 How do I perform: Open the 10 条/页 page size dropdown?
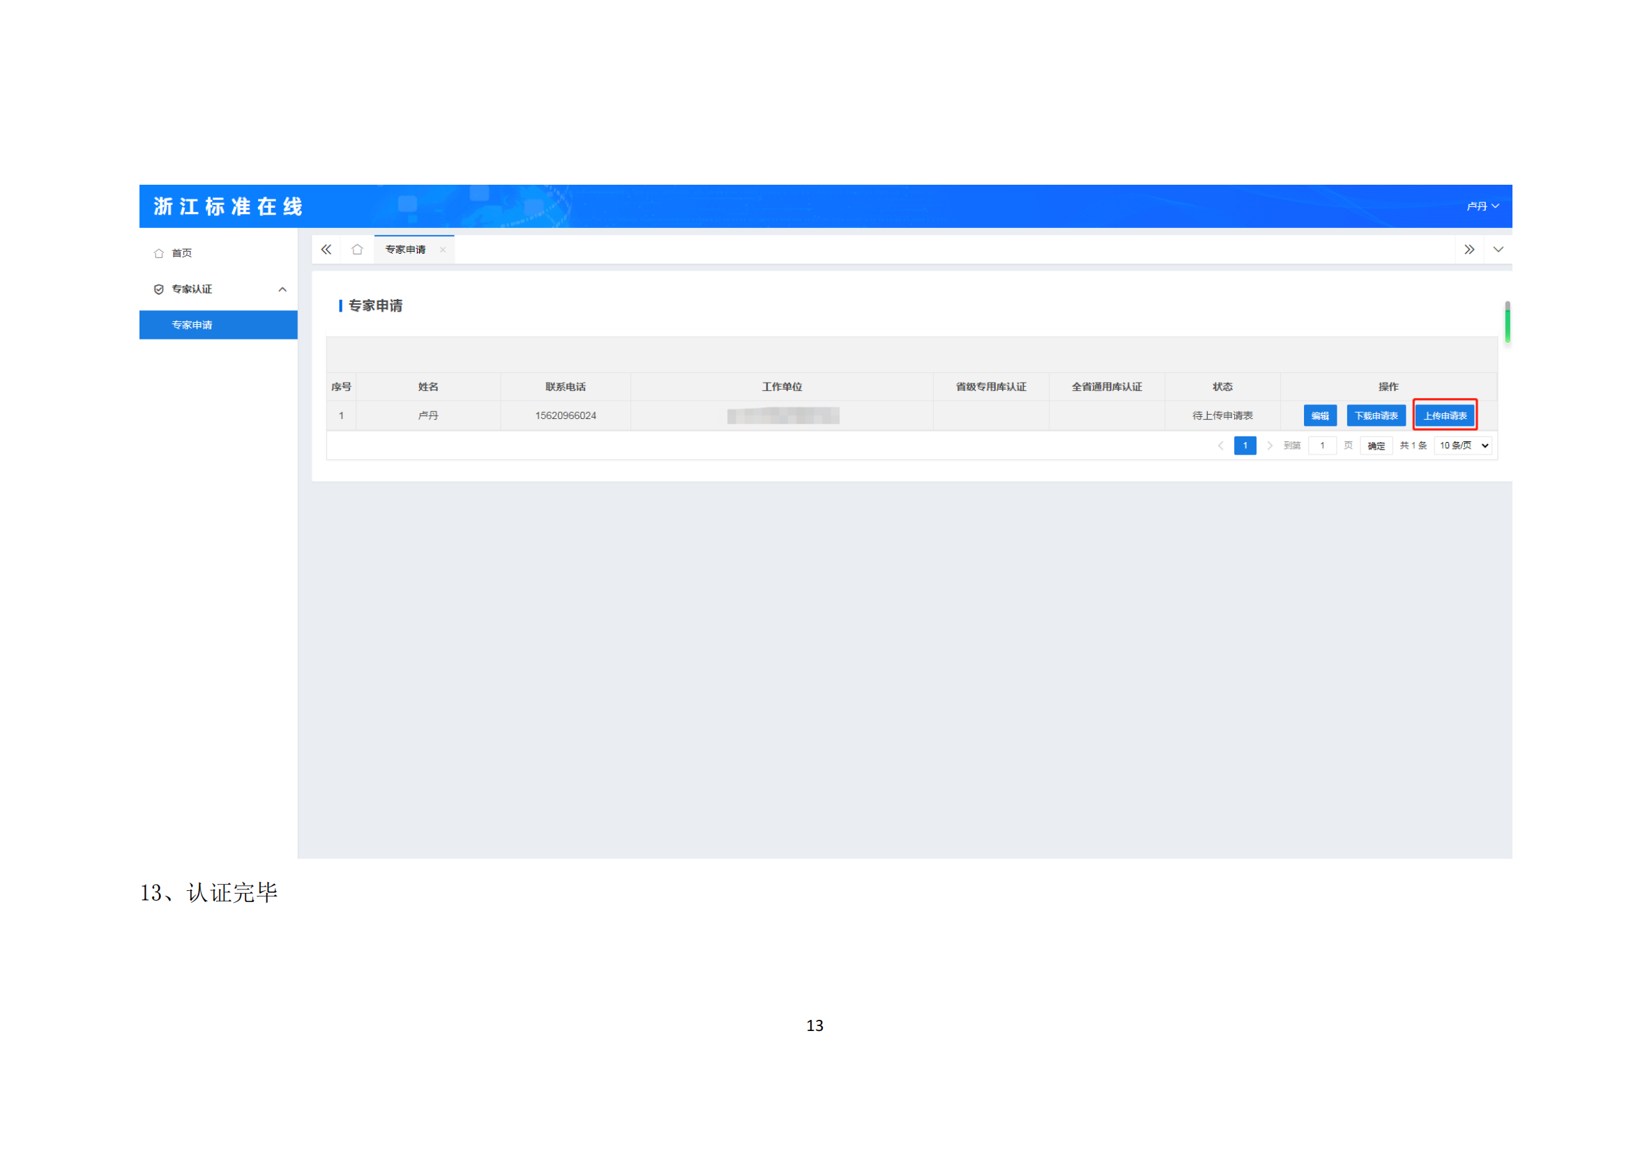[1464, 446]
